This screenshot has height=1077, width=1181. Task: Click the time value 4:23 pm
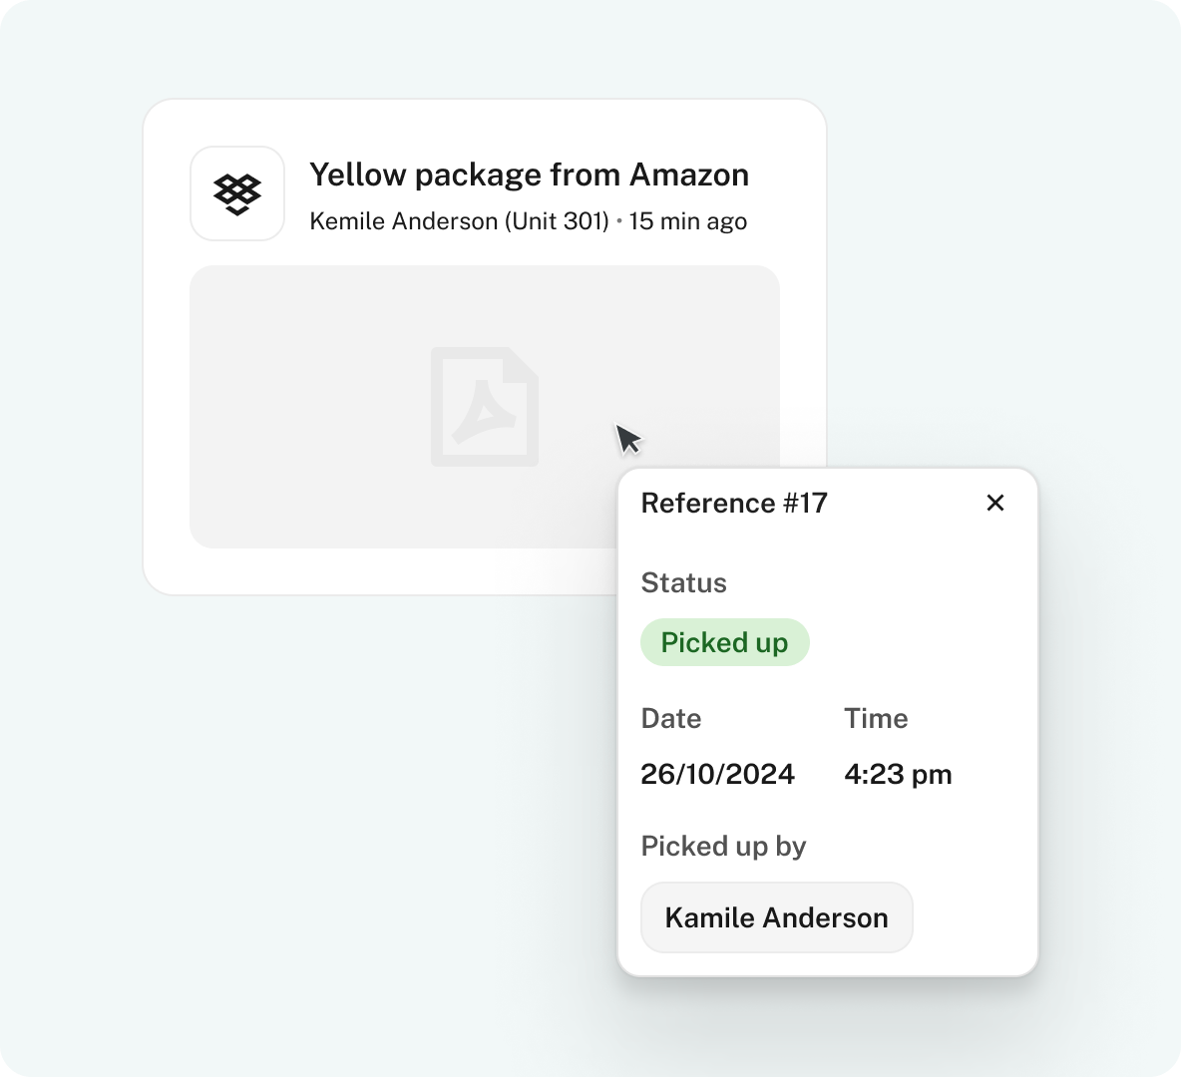(x=898, y=774)
